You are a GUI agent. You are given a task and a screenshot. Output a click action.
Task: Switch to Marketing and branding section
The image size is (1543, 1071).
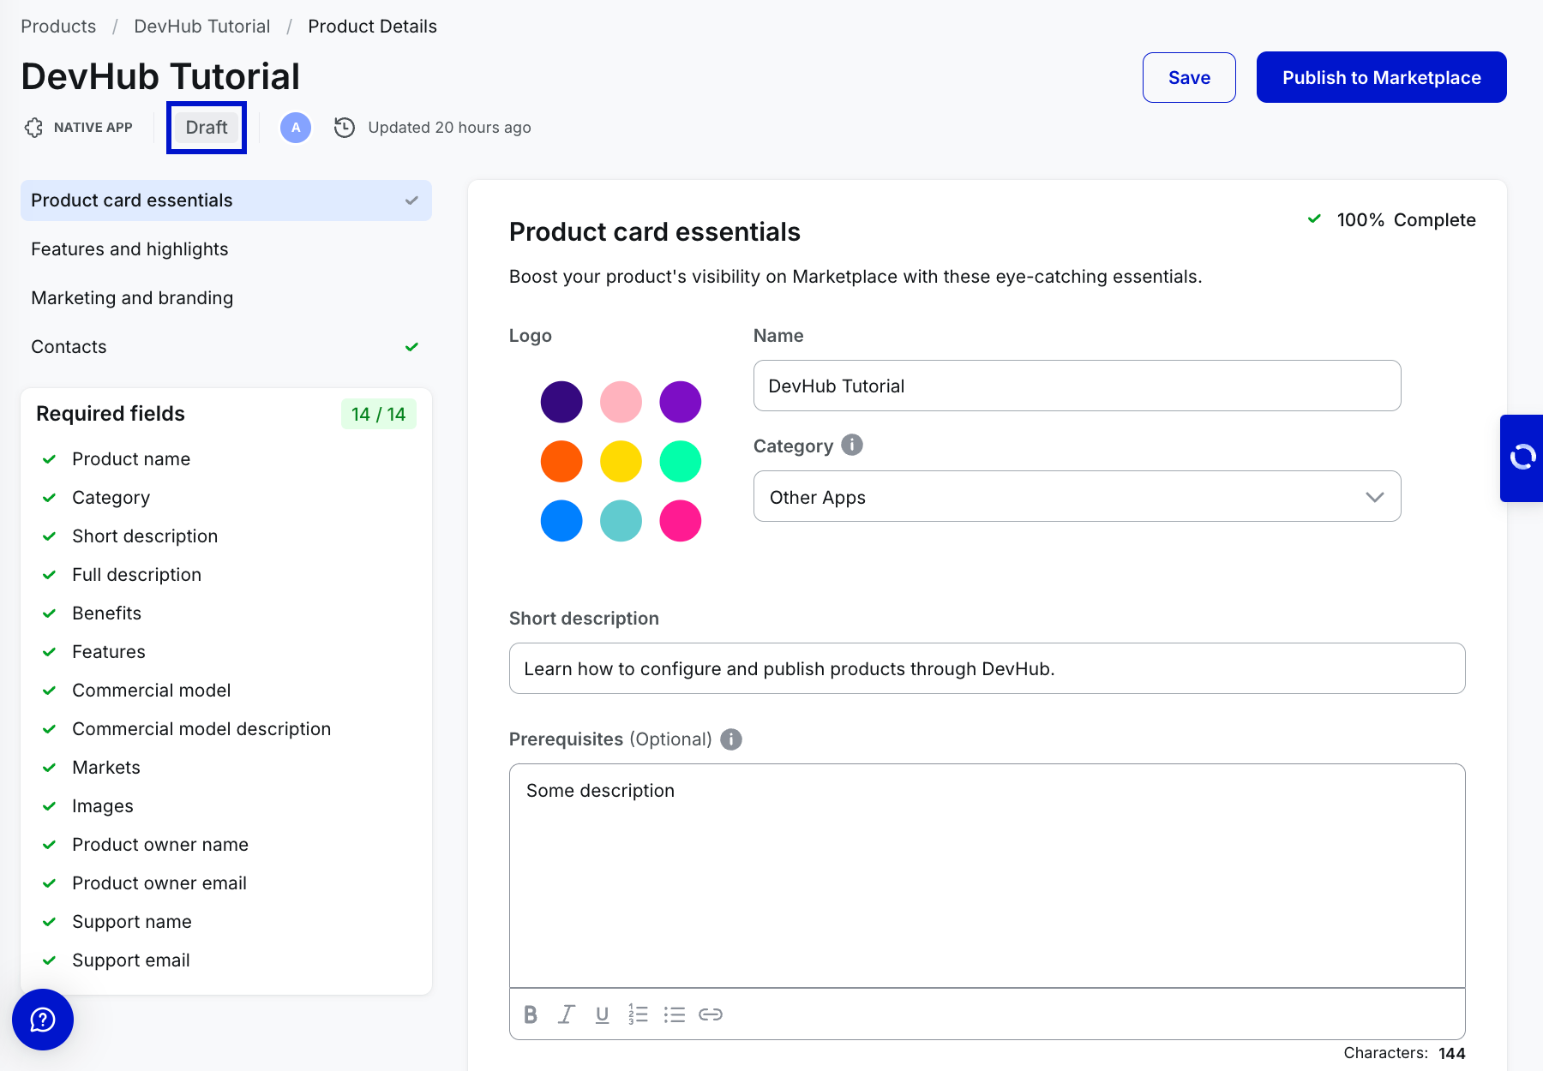132,298
